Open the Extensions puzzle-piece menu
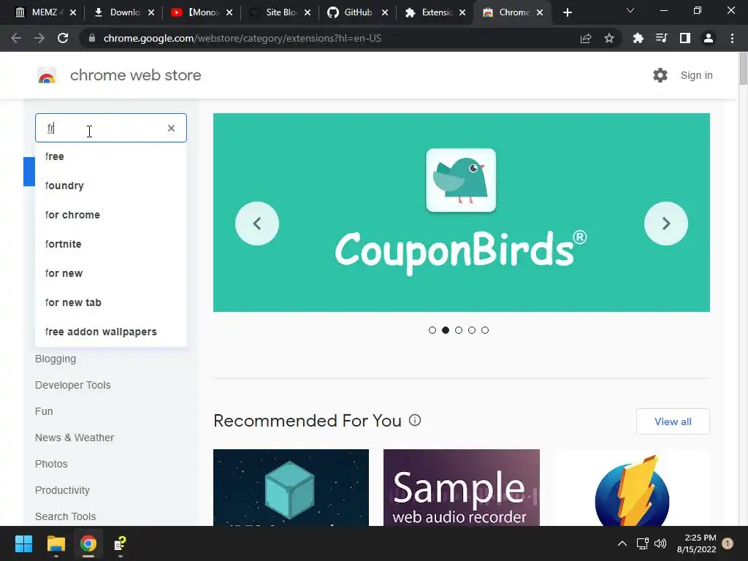The height and width of the screenshot is (561, 748). (638, 38)
